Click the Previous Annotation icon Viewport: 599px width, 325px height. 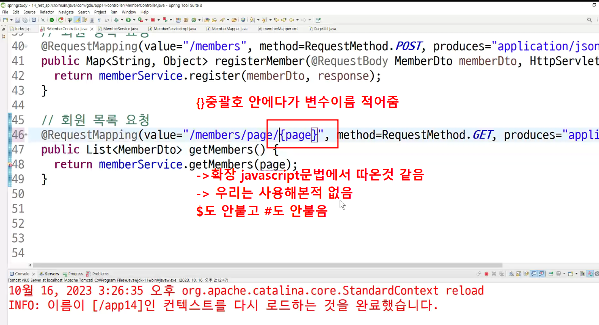264,20
